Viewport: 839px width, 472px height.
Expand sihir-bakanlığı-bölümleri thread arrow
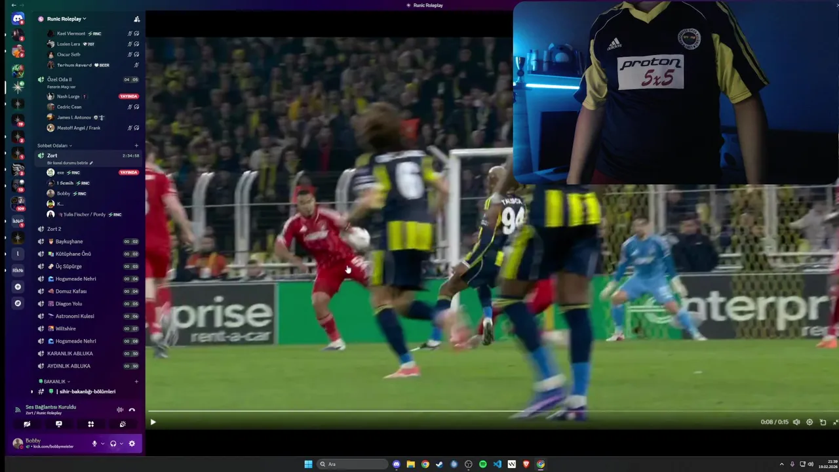pyautogui.click(x=31, y=391)
